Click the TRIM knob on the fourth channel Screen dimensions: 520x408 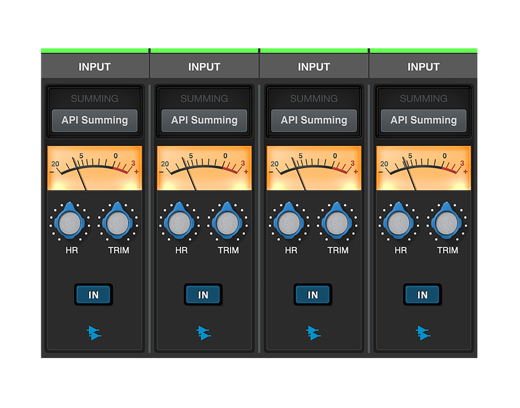(x=447, y=223)
